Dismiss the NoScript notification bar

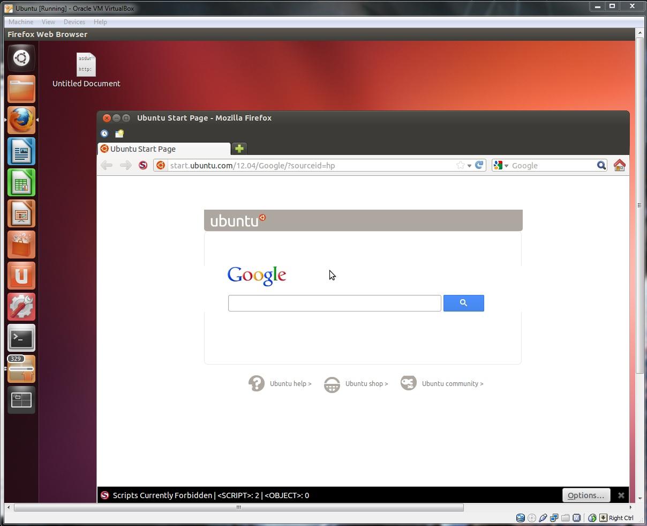tap(621, 495)
